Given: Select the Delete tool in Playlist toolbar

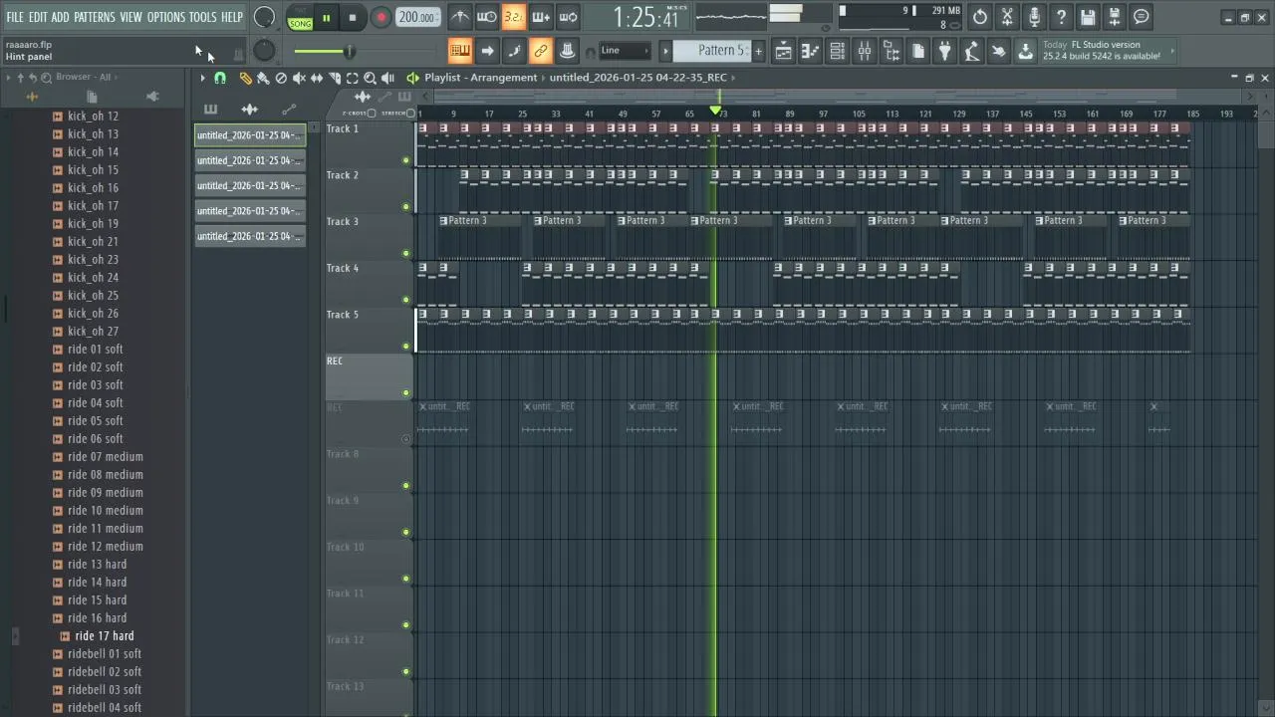Looking at the screenshot, I should point(281,78).
